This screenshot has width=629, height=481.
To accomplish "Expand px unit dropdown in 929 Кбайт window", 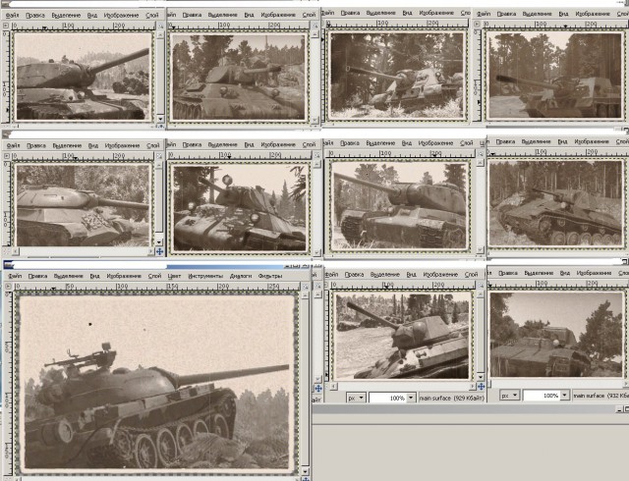I will point(356,398).
